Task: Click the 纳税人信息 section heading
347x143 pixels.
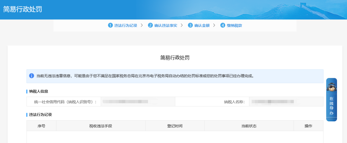Action: point(39,91)
